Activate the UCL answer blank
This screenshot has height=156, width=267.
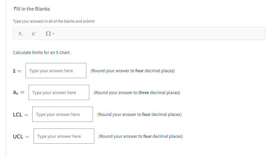(x=64, y=136)
